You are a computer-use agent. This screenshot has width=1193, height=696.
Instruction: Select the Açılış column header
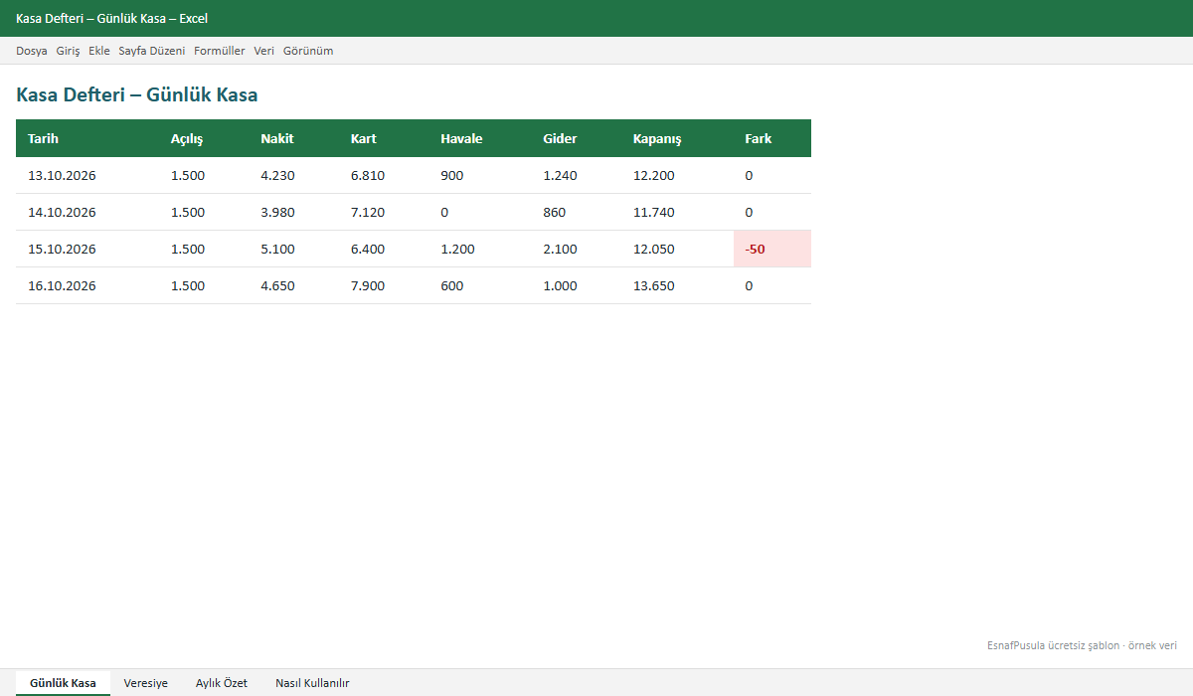pyautogui.click(x=204, y=138)
